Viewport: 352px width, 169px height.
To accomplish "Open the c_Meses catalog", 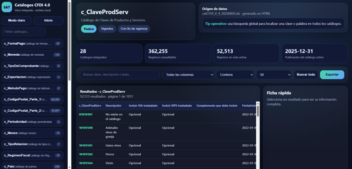I will (x=33, y=133).
